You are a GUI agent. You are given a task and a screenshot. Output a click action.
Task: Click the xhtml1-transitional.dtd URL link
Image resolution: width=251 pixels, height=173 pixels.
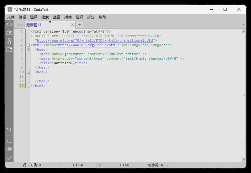pos(95,40)
